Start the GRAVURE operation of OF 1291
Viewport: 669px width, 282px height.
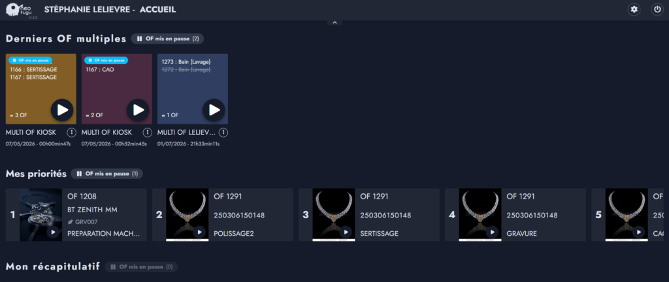(x=492, y=233)
